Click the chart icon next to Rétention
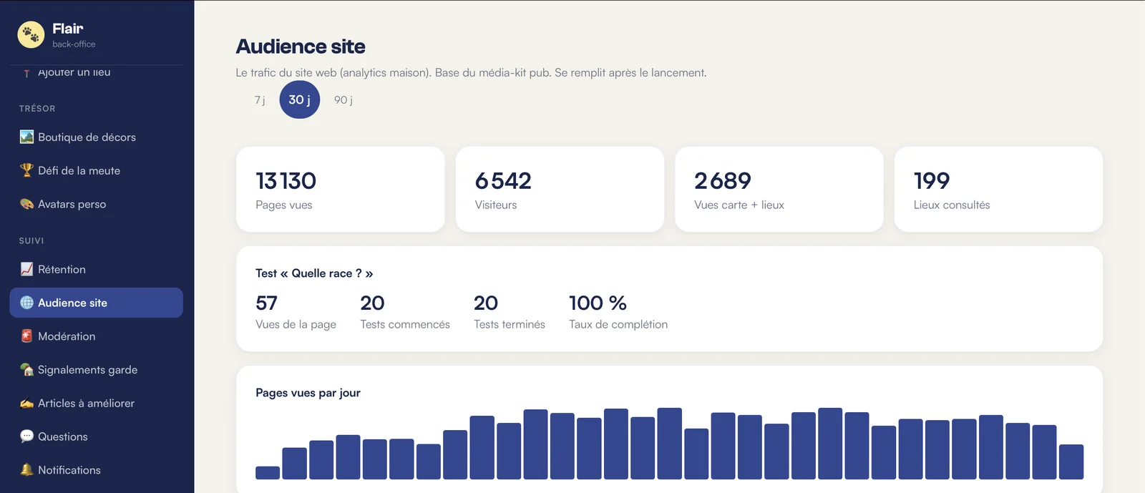This screenshot has width=1145, height=493. click(26, 269)
